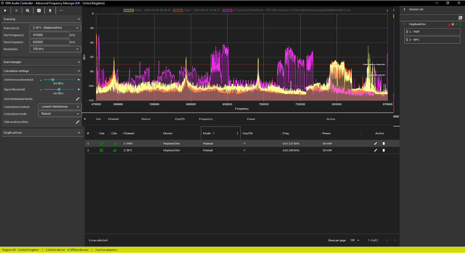Click the add device icon in Device List
Image resolution: width=465 pixels, height=253 pixels.
click(x=460, y=18)
